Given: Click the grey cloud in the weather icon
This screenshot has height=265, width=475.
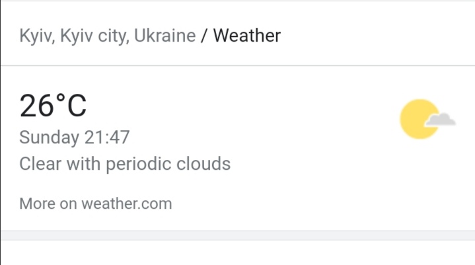Looking at the screenshot, I should point(441,120).
